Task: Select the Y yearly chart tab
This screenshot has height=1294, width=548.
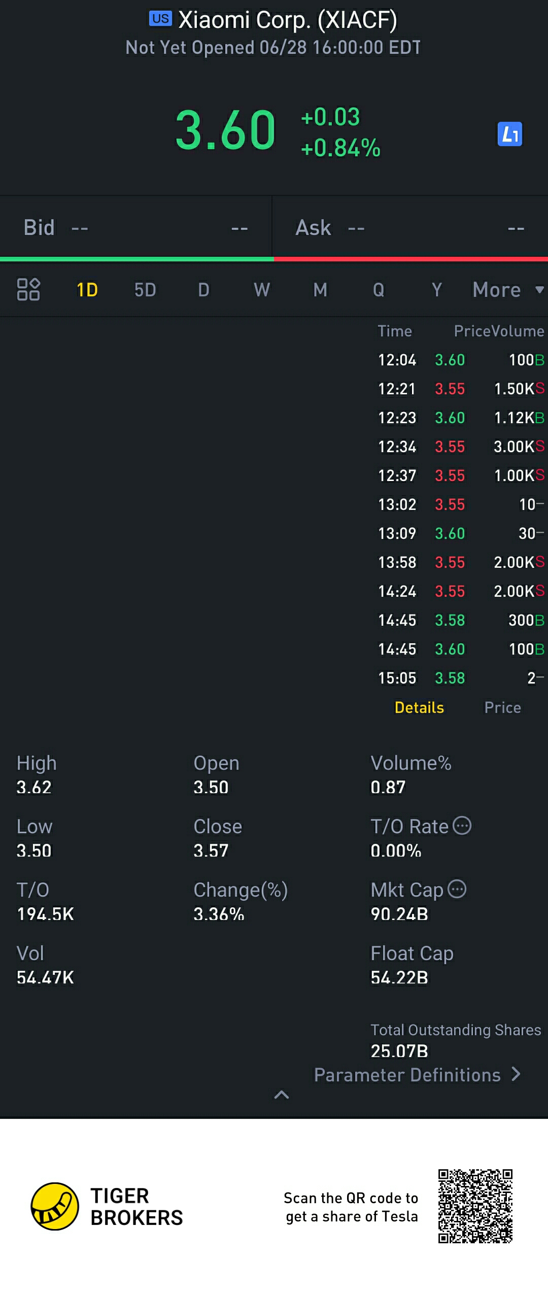Action: (x=436, y=290)
